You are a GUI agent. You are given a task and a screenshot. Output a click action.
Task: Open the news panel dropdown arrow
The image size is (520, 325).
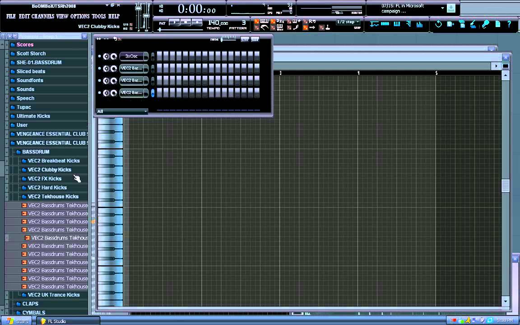click(442, 8)
